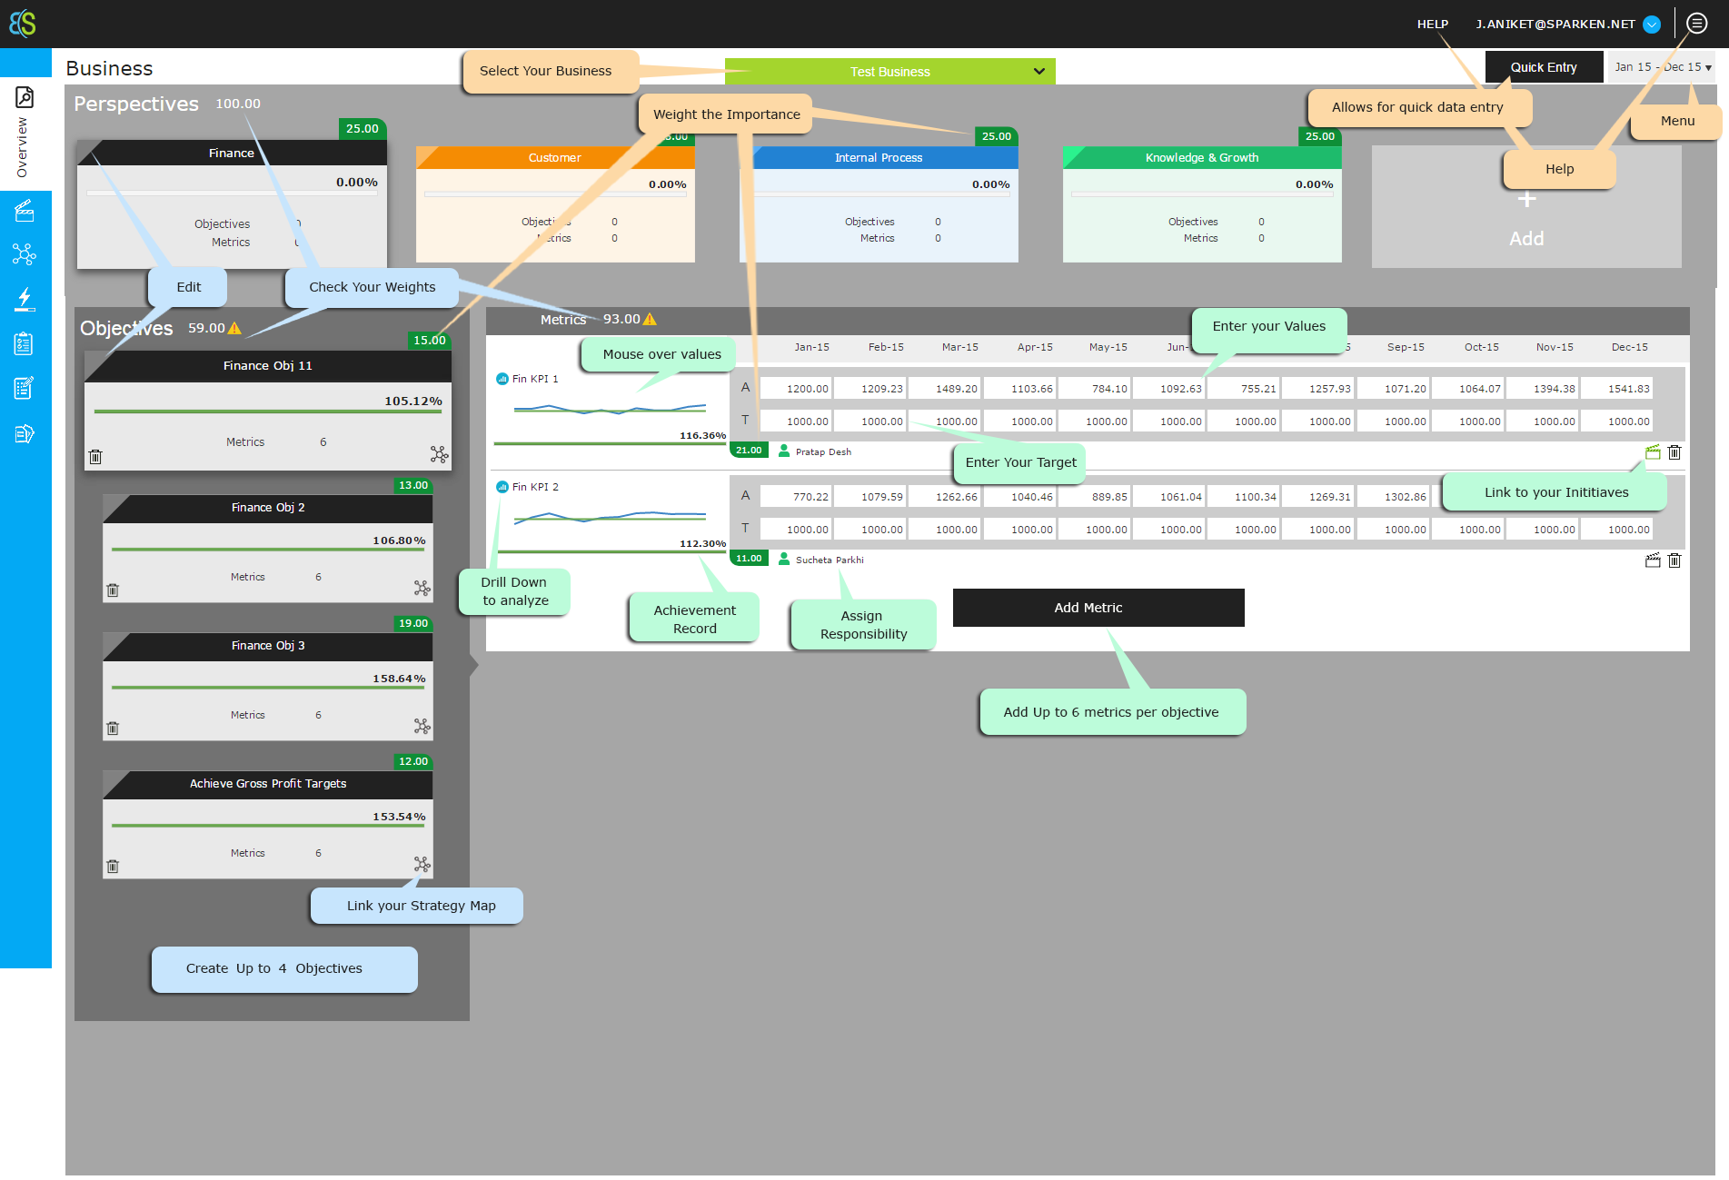Delete the Finance Obj 11 objective
This screenshot has width=1729, height=1180.
tap(95, 456)
